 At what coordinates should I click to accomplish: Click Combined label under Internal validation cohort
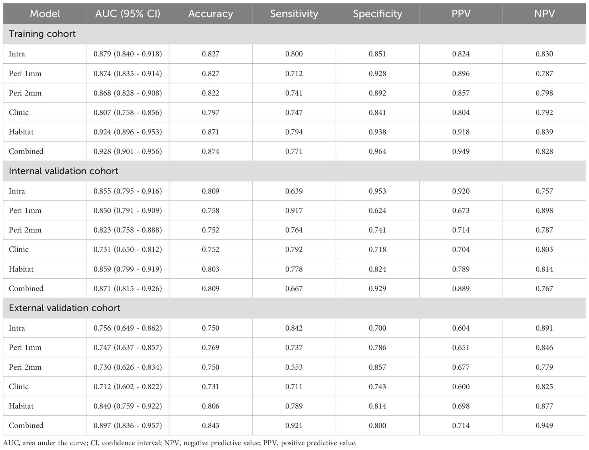pos(26,288)
